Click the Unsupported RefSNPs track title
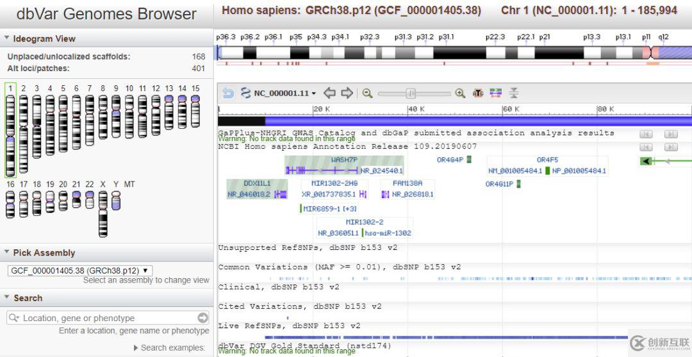The height and width of the screenshot is (357, 692). (x=308, y=247)
